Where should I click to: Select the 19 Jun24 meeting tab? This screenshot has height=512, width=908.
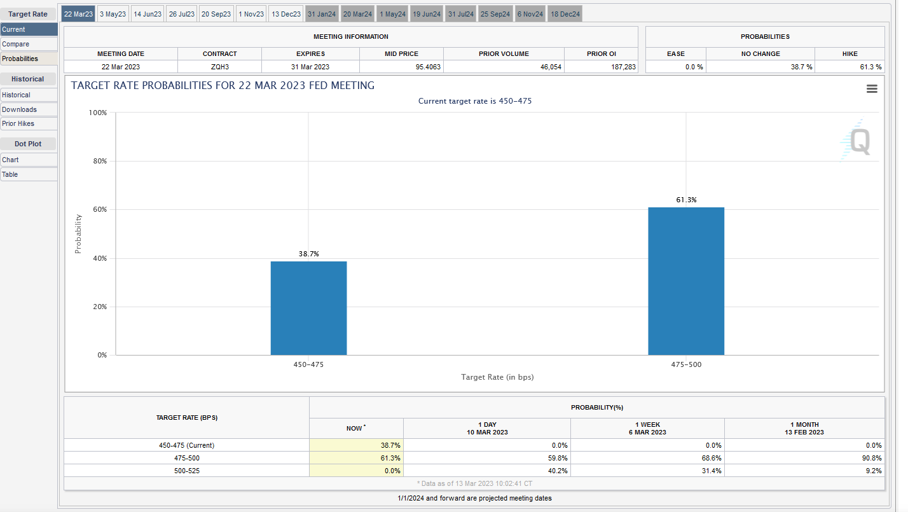pyautogui.click(x=426, y=14)
